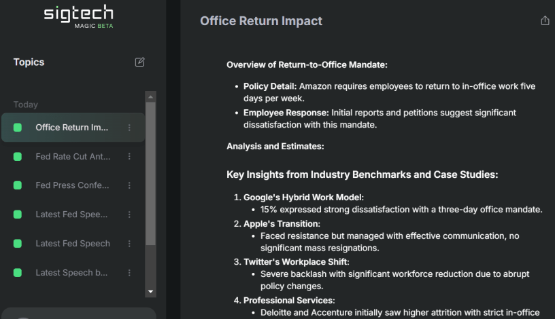
Task: Open the Latest Fed Speech topic
Action: pyautogui.click(x=72, y=244)
